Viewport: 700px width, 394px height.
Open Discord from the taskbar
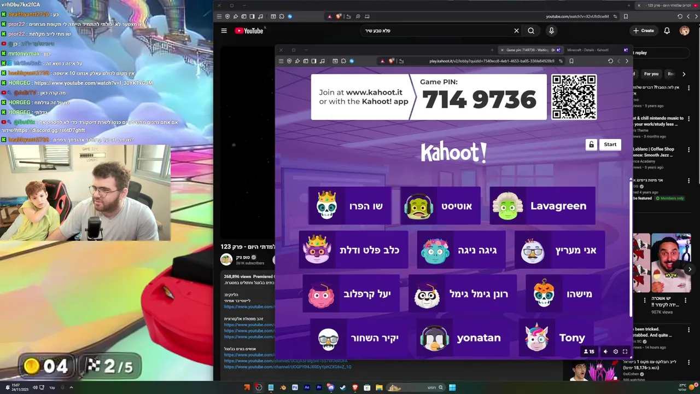click(x=330, y=387)
